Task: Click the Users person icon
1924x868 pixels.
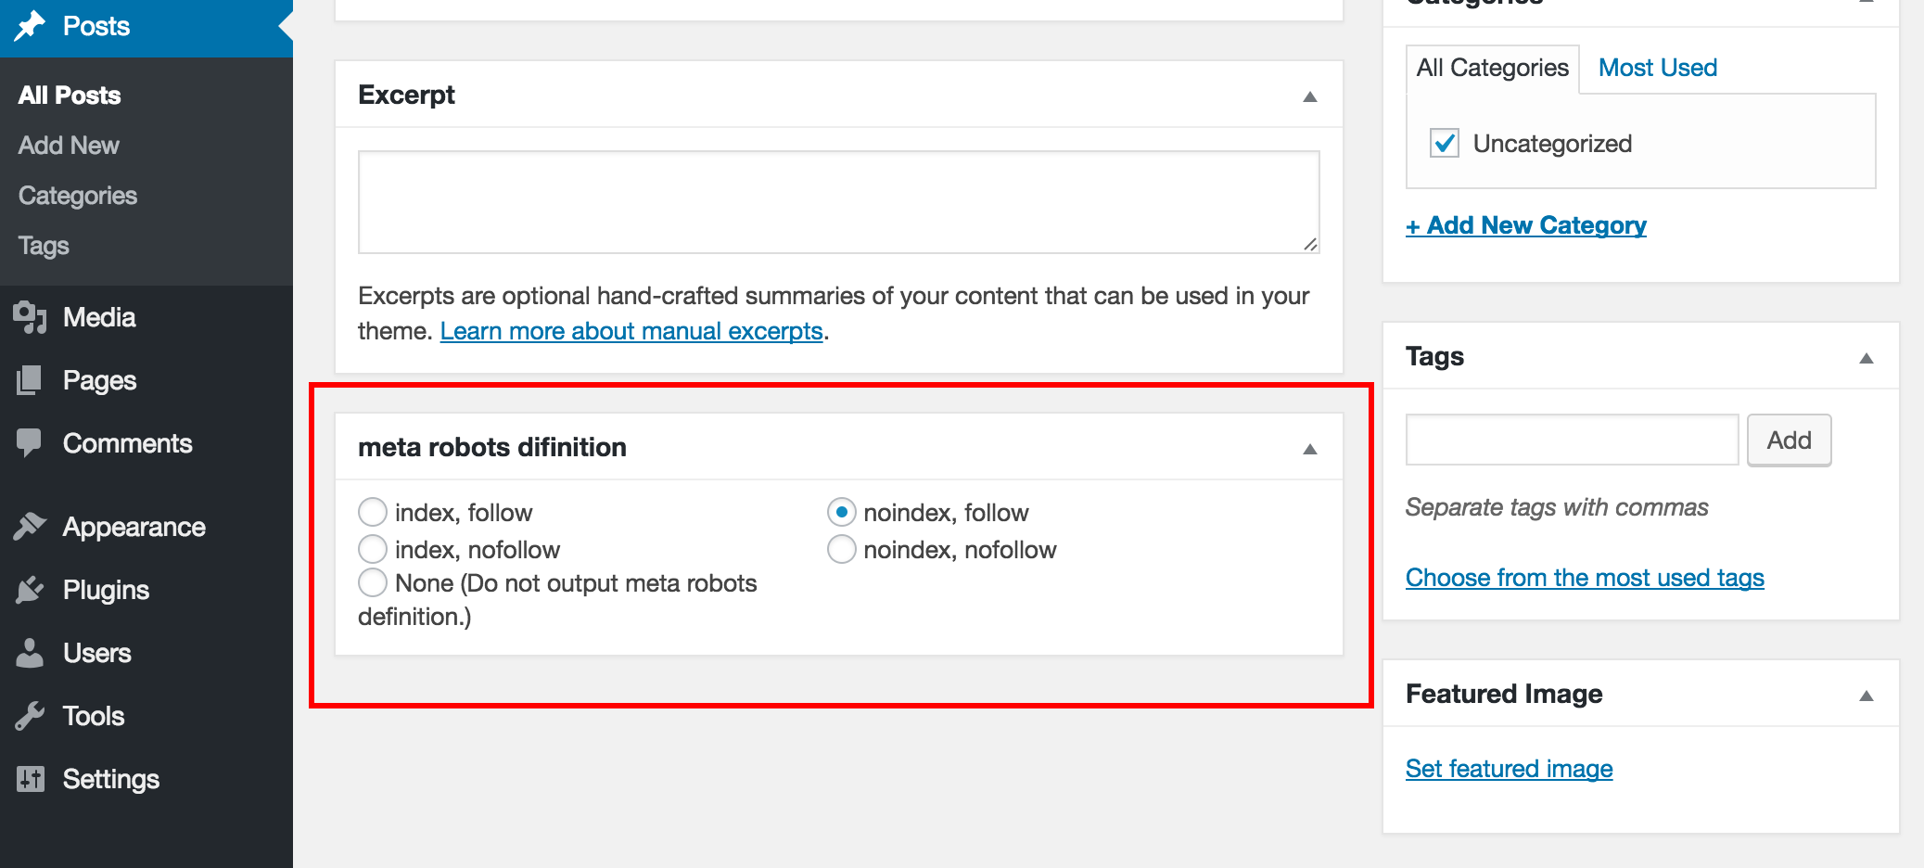Action: 30,653
